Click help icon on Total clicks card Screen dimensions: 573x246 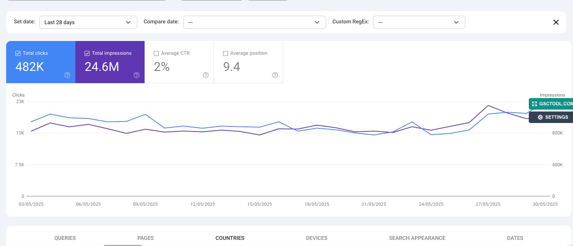coord(67,75)
